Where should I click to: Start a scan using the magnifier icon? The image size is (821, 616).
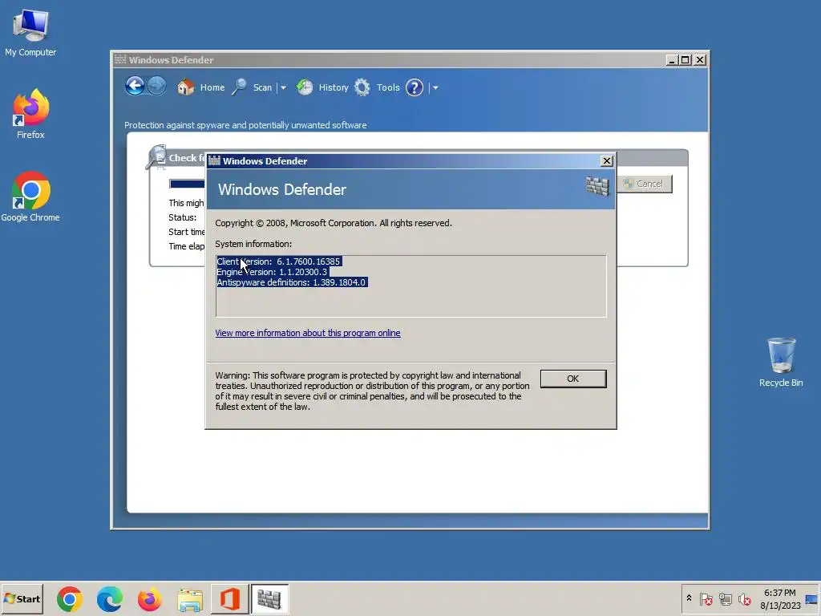coord(239,87)
